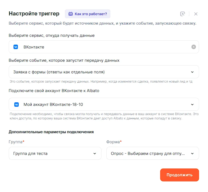Expand the Группа dropdown via its arrow
Viewport: 208px width, 192px height.
[x=95, y=154]
